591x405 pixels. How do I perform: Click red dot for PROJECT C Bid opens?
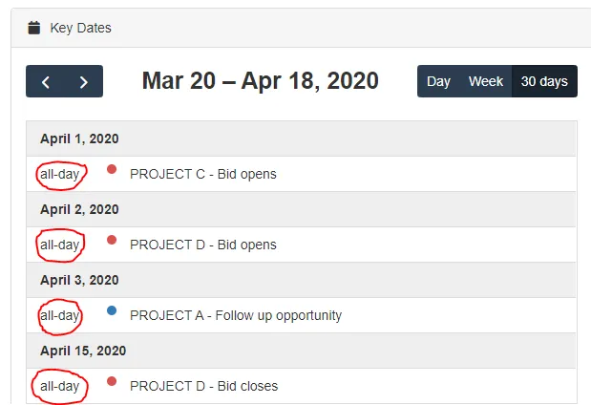tap(112, 169)
